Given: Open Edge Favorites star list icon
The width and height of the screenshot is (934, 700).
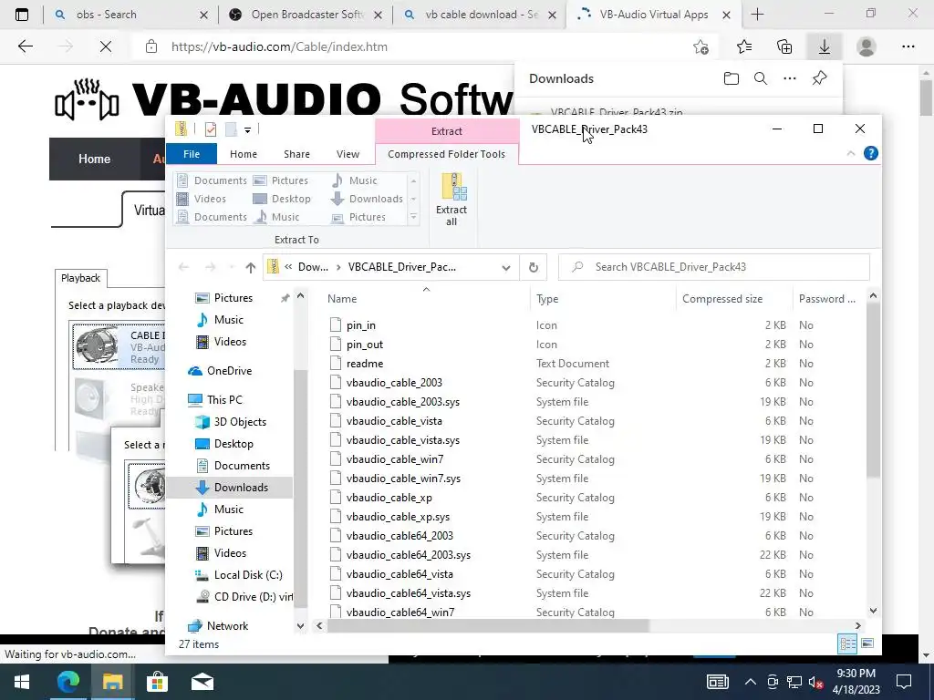Looking at the screenshot, I should click(x=744, y=46).
